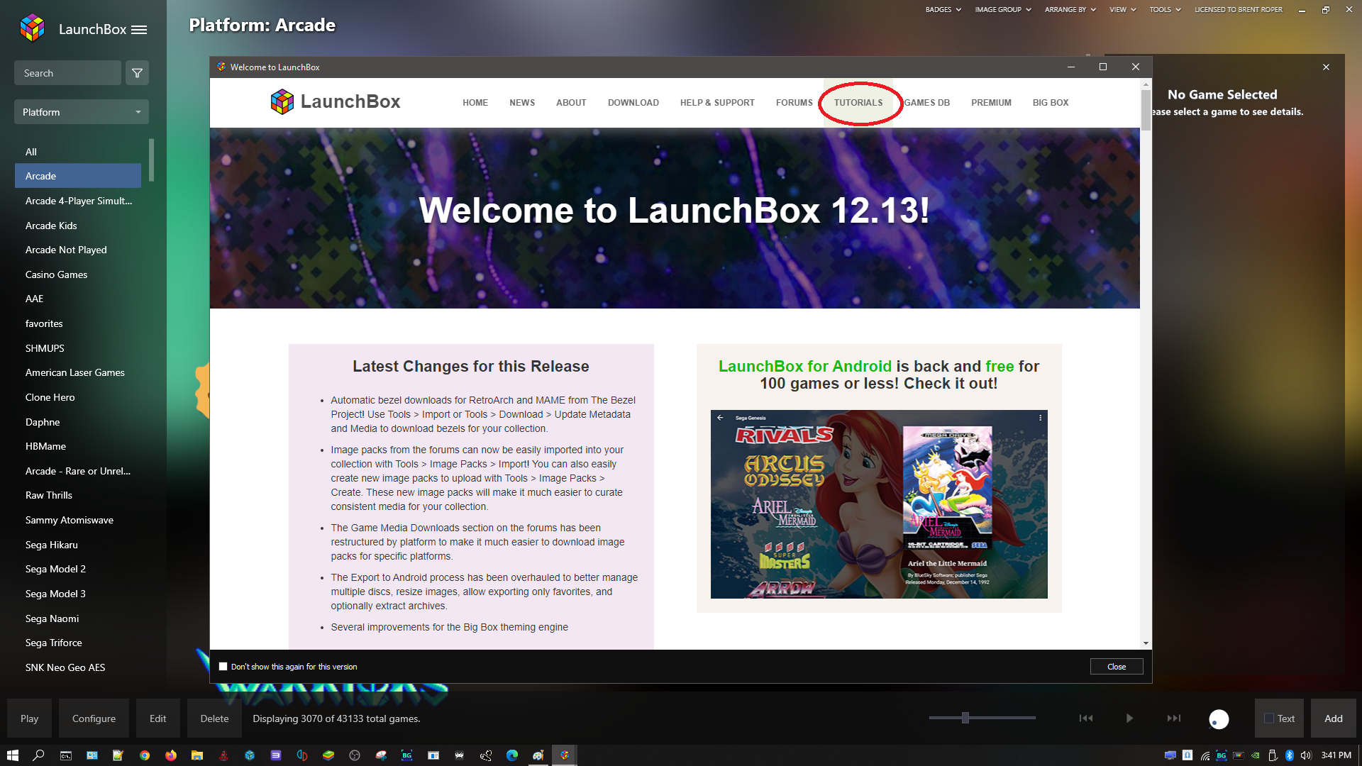Click Bluetooth icon in system tray
The height and width of the screenshot is (766, 1362).
point(1290,755)
